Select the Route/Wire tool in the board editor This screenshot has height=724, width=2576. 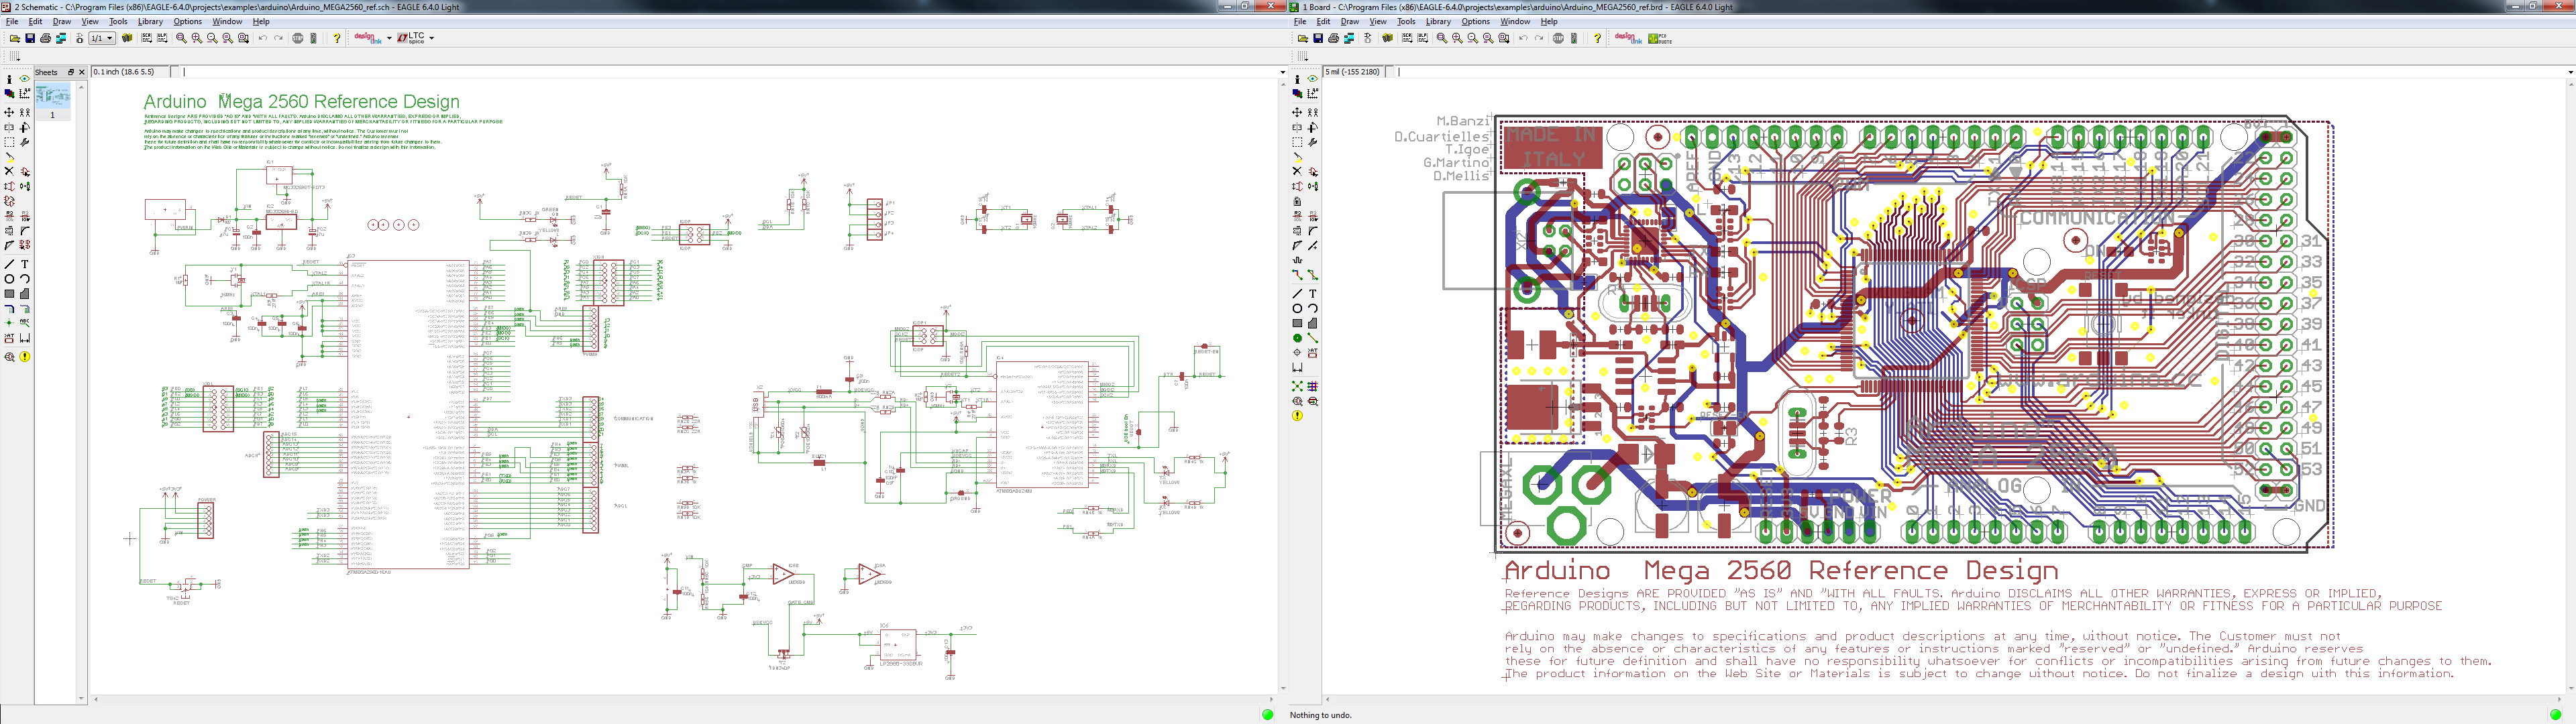[x=1297, y=274]
